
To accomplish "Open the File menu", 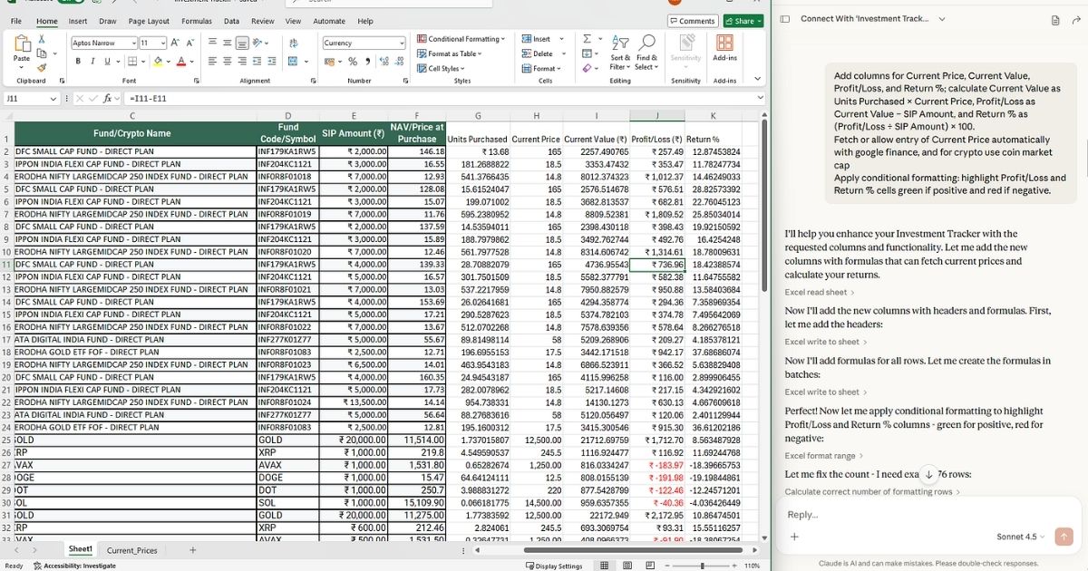I will point(16,21).
